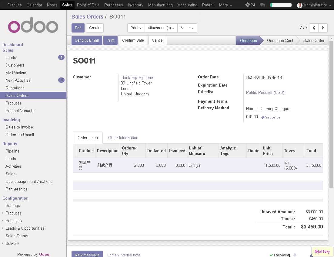Screen dimensions: 334x257
Task: Click the notification bell beside Following
Action: [x=295, y=255]
